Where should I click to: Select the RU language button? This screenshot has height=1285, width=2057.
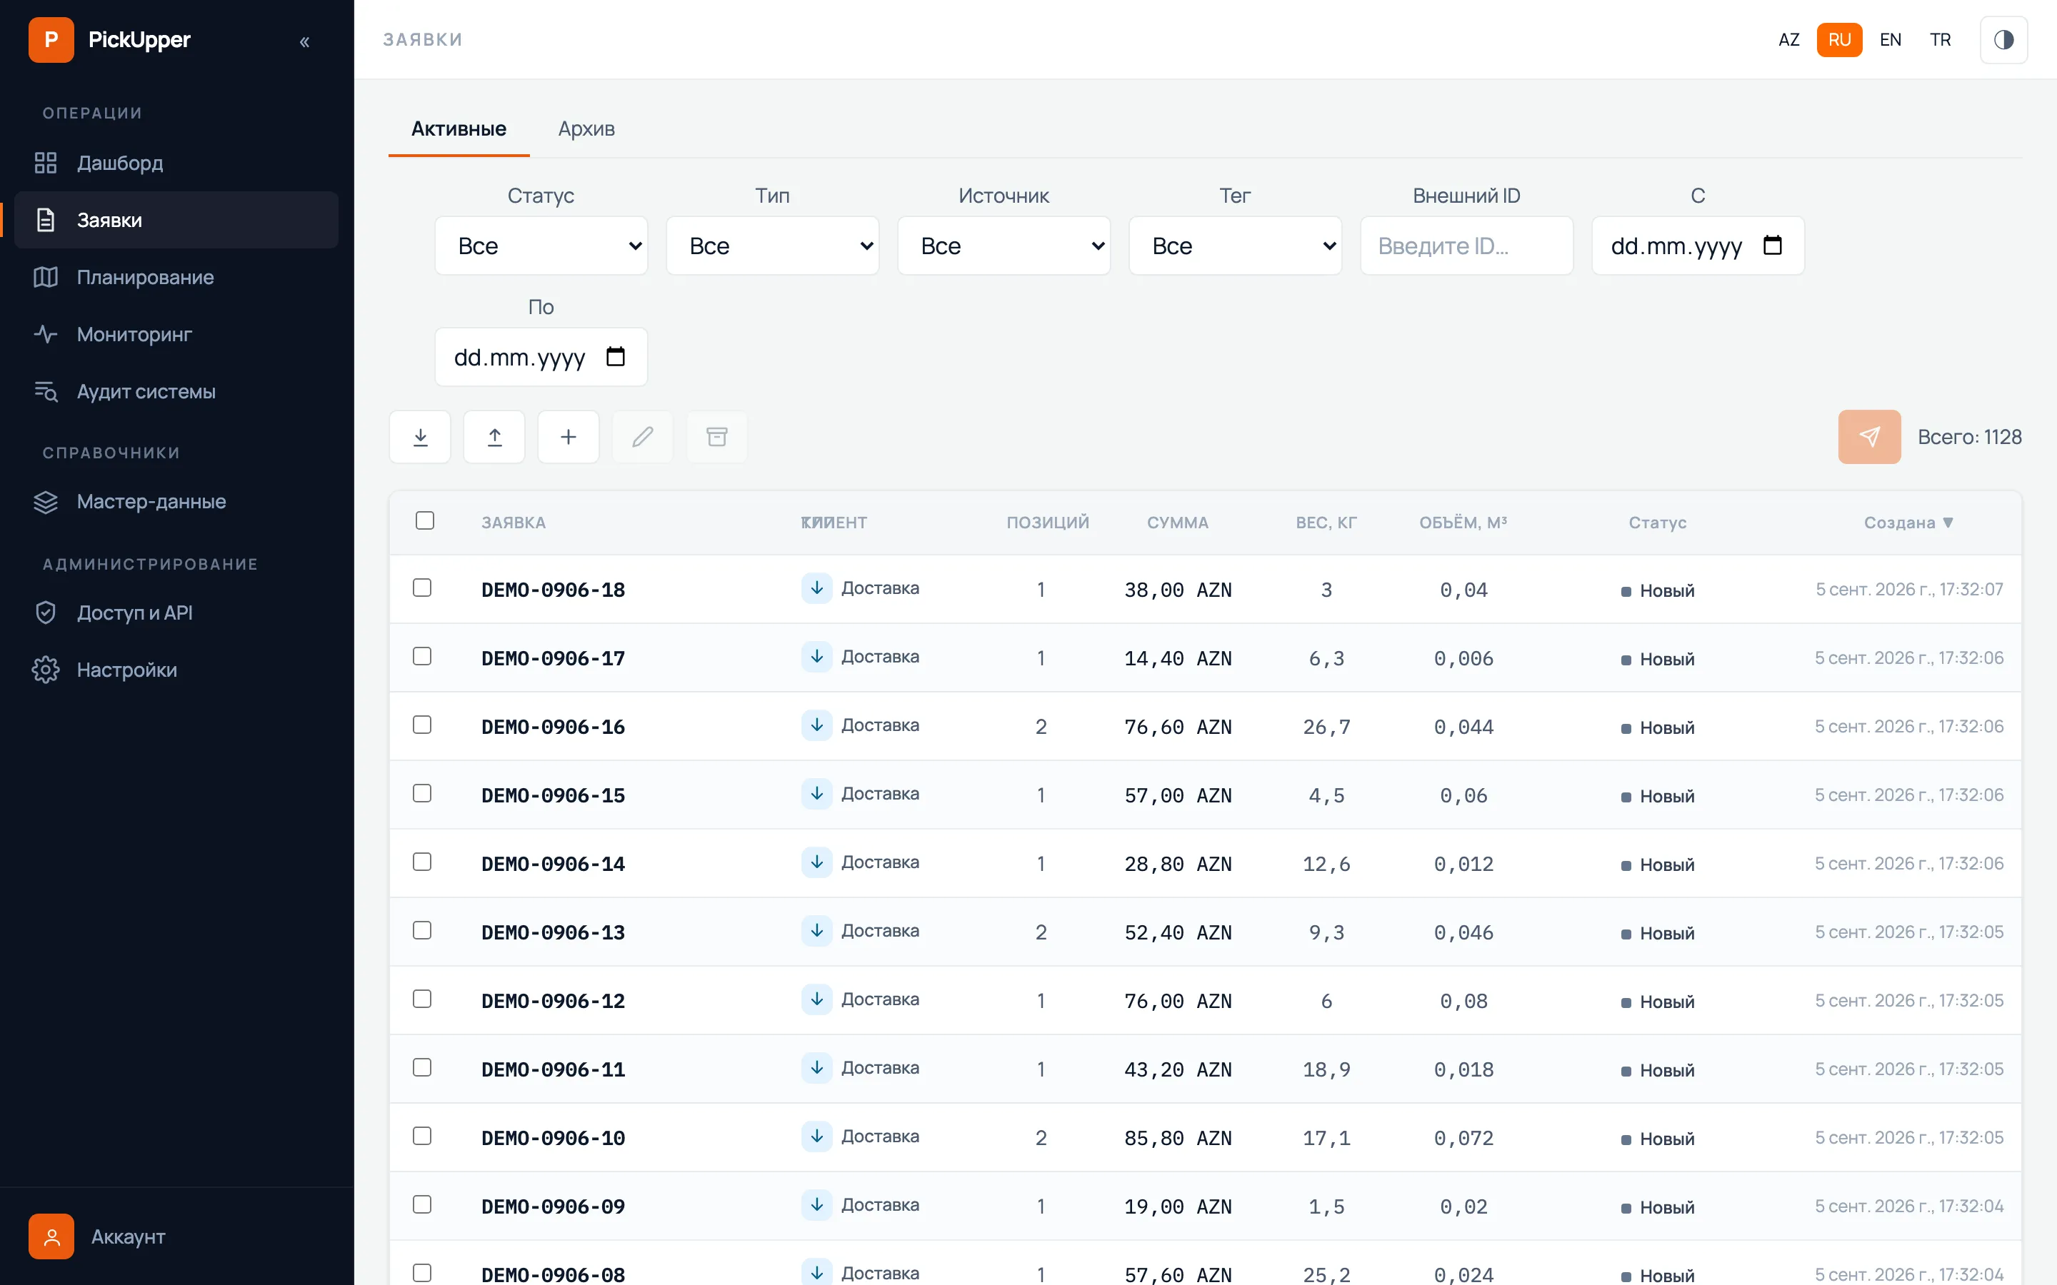click(1839, 40)
